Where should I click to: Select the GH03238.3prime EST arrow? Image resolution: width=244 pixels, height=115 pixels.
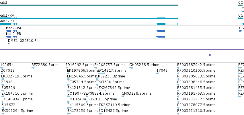123,96
